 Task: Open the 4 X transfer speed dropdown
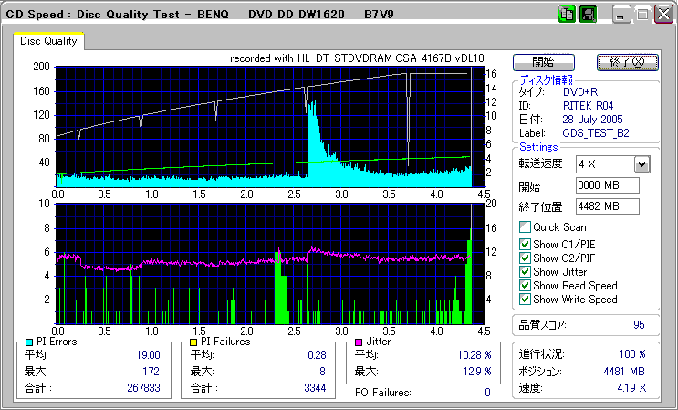pos(641,163)
